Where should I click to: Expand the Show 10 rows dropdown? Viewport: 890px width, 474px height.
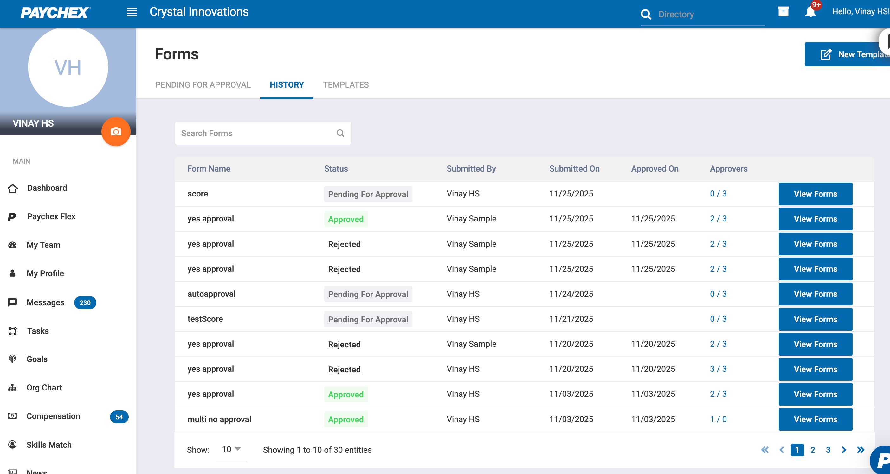231,449
